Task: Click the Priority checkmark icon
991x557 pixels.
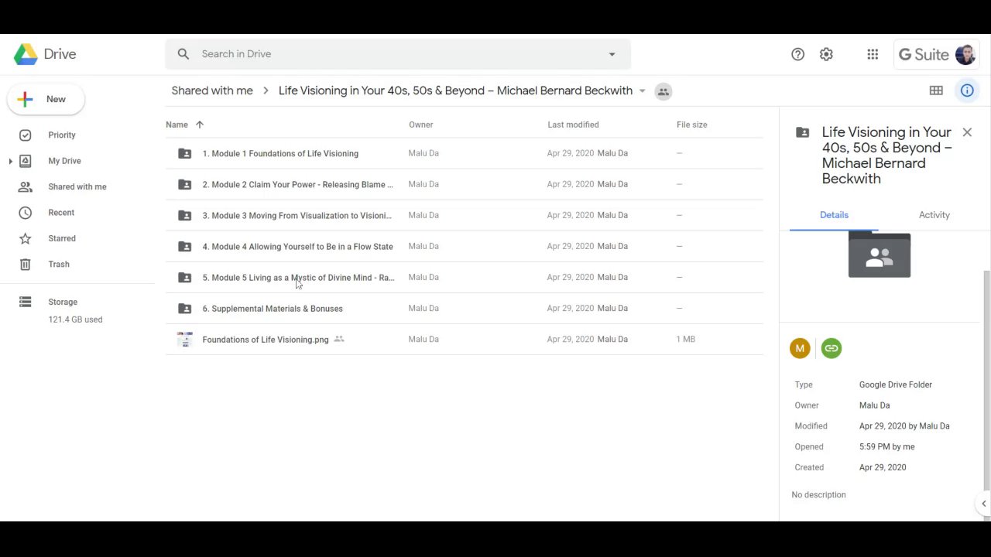Action: tap(25, 135)
